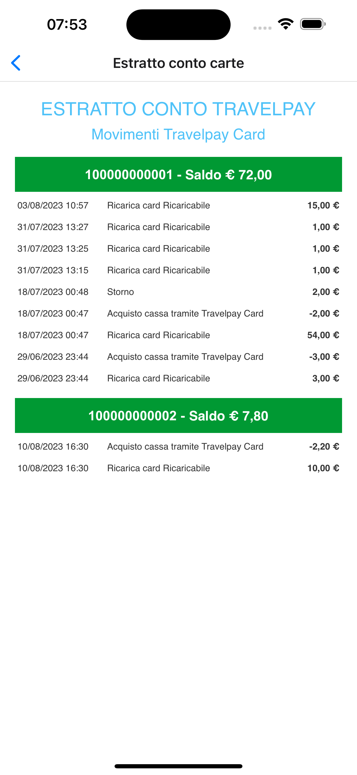Select the 29/06/2023 3,00 € Ricarica row
357x775 pixels.
[178, 379]
